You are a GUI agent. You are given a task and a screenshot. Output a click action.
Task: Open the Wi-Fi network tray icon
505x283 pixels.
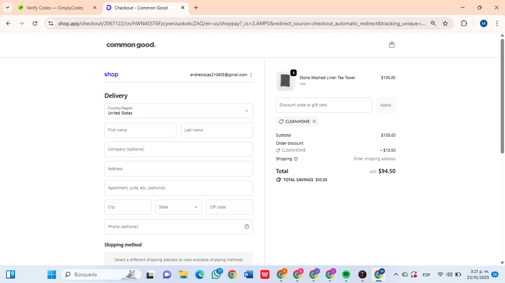pyautogui.click(x=440, y=275)
